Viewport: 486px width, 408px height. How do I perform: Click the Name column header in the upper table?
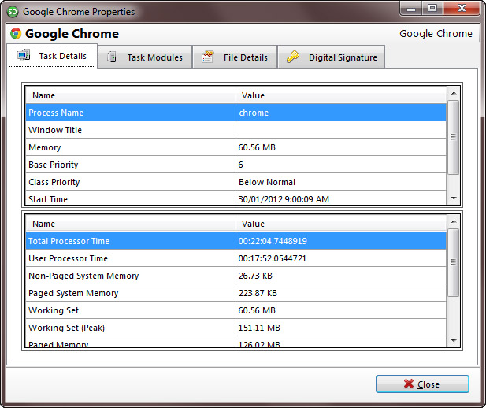(x=131, y=95)
